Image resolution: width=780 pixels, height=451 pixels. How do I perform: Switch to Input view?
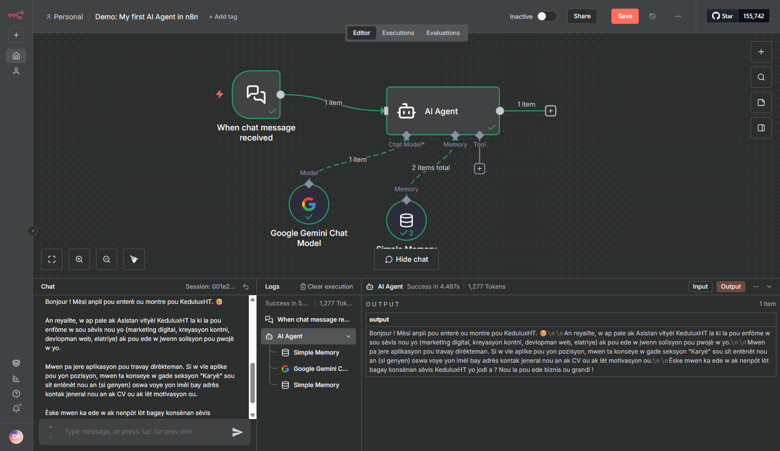click(x=700, y=287)
